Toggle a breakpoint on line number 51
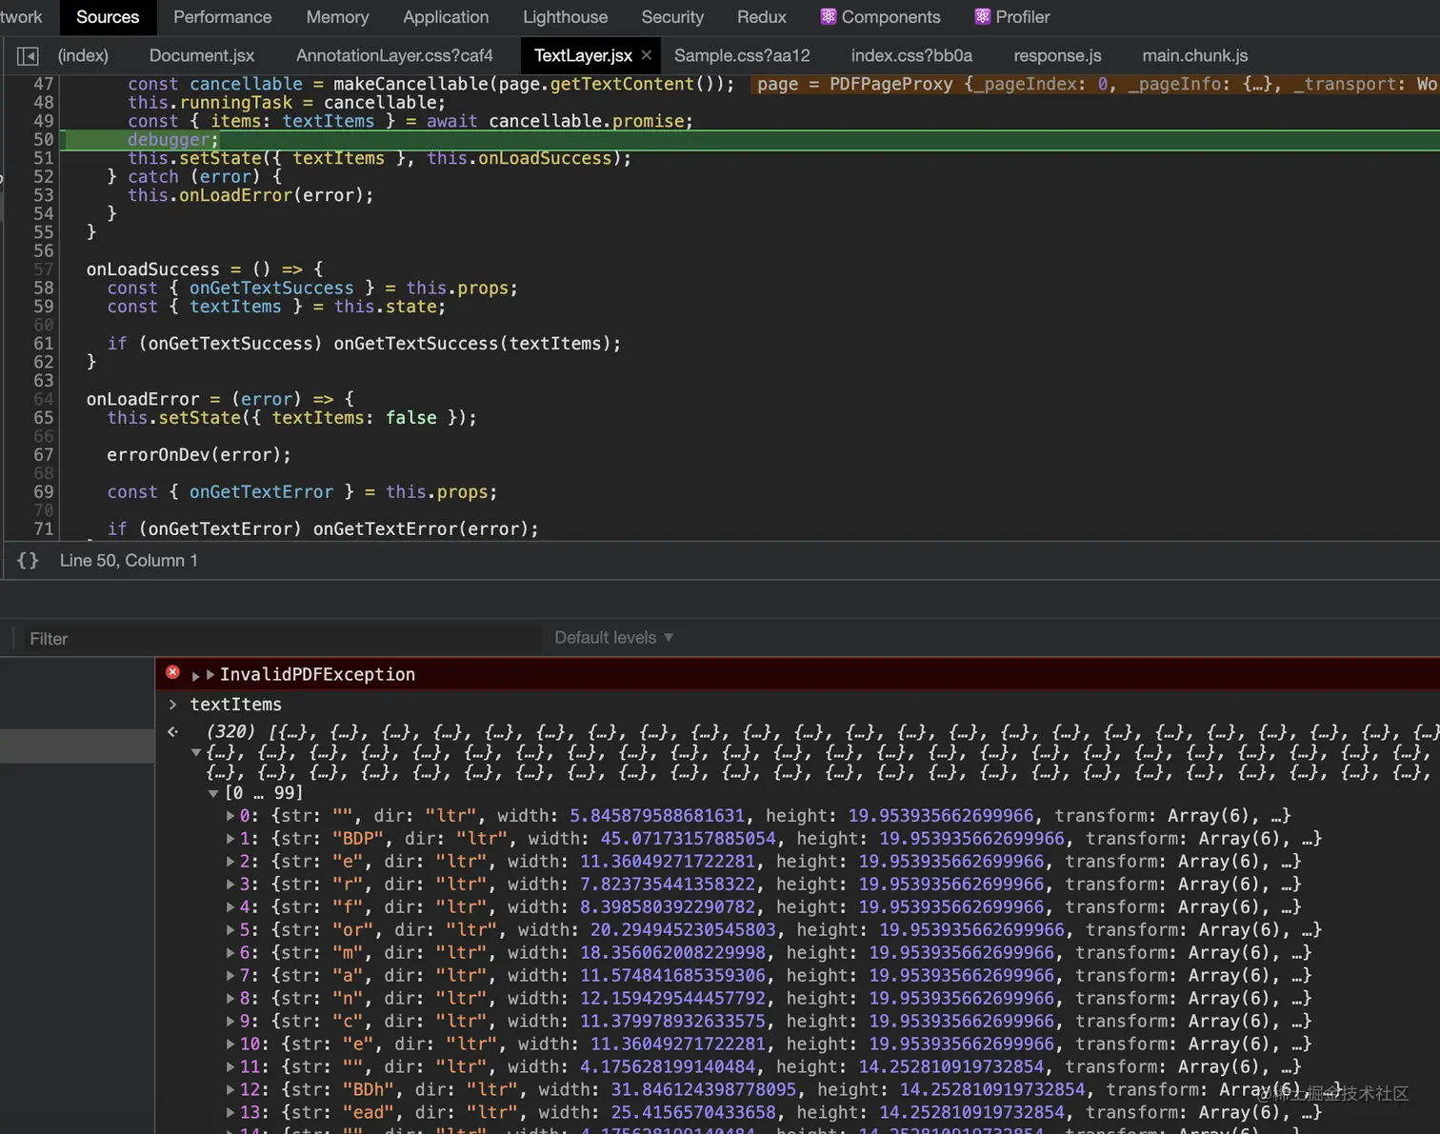 click(x=43, y=158)
